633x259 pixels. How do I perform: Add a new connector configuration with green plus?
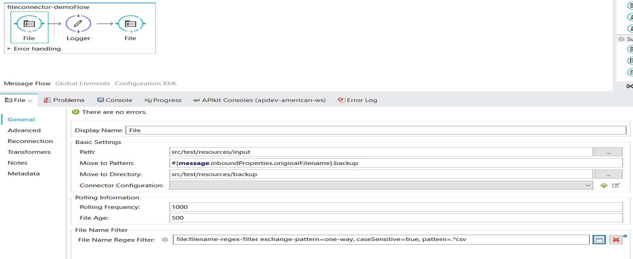(x=604, y=186)
